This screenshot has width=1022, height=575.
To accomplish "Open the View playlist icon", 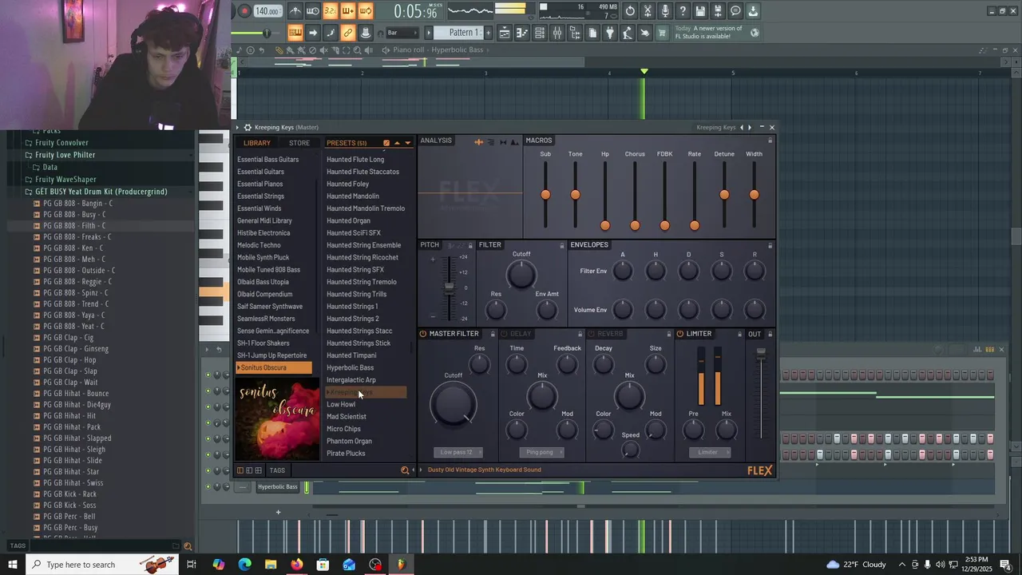I will pos(504,33).
